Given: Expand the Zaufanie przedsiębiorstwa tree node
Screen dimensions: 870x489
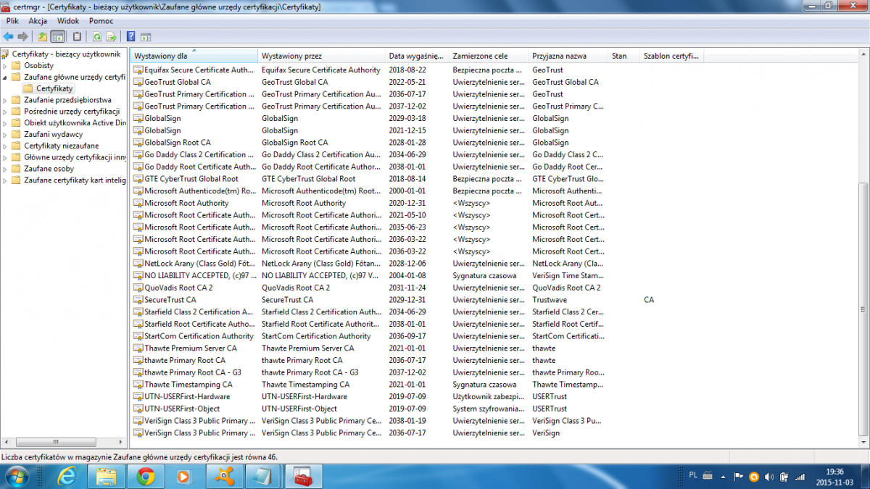Looking at the screenshot, I should (6, 100).
